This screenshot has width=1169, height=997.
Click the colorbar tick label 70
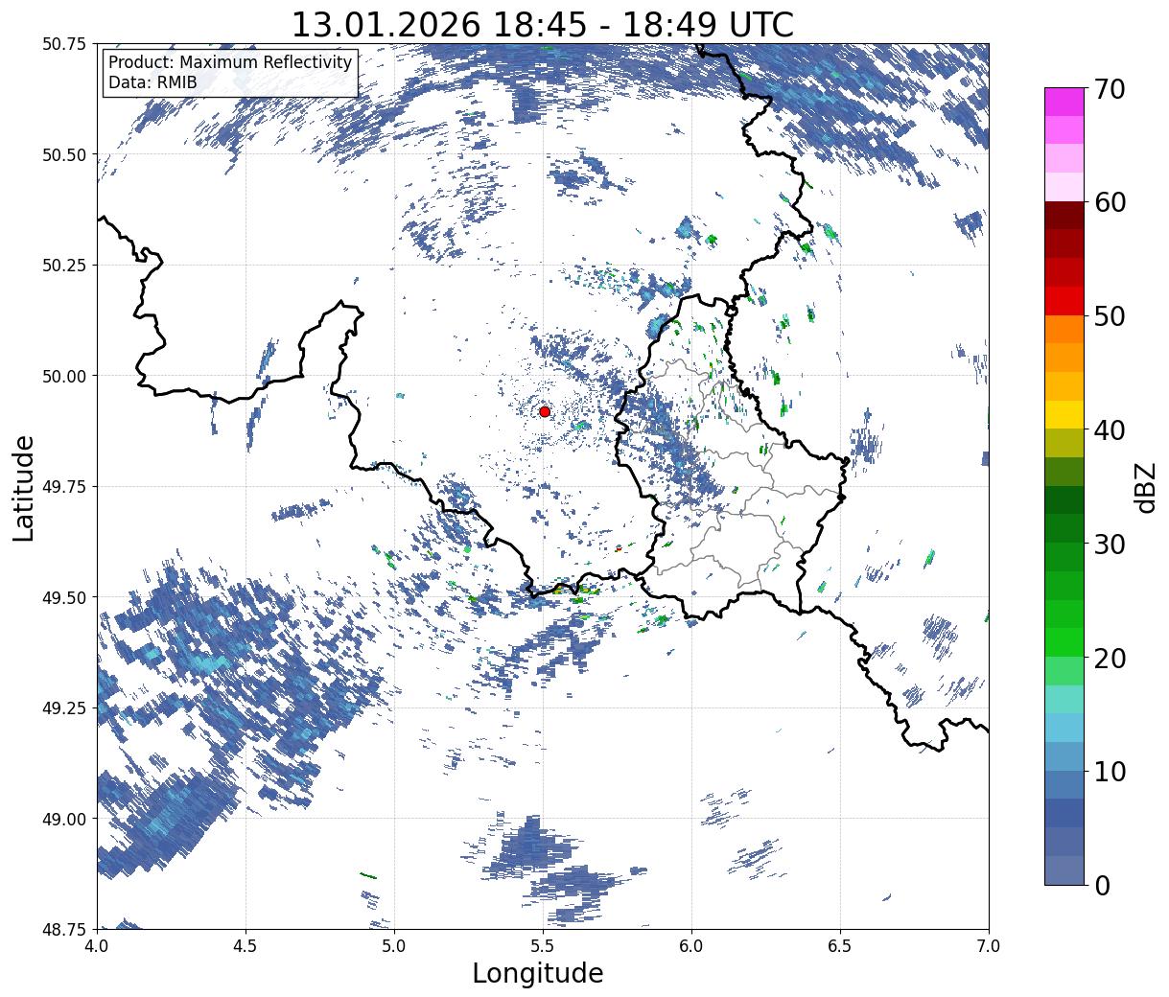[x=1109, y=89]
